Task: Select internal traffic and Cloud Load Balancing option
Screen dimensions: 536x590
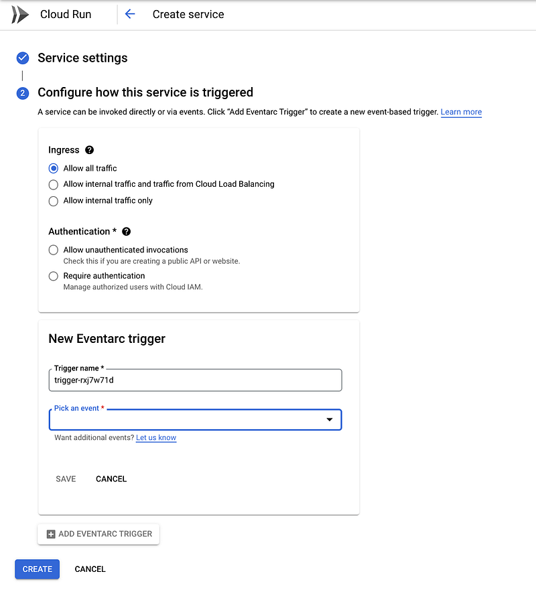Action: point(54,184)
